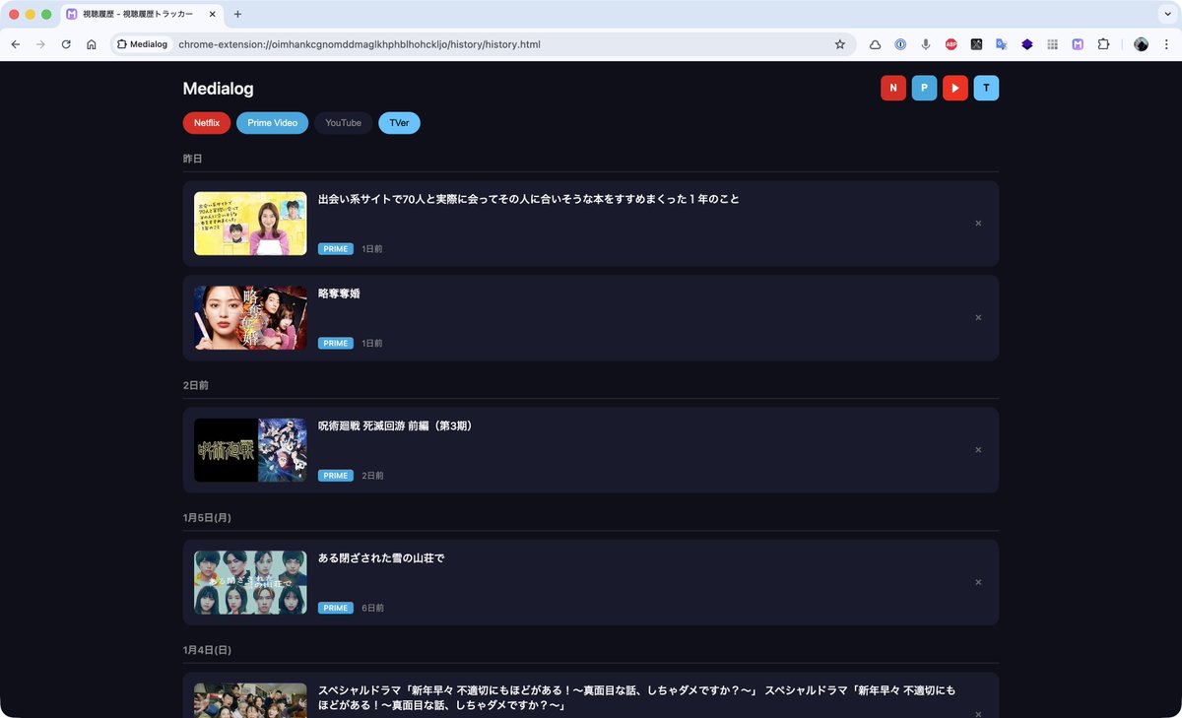1182x718 pixels.
Task: Click the YouTube play service icon
Action: click(954, 88)
